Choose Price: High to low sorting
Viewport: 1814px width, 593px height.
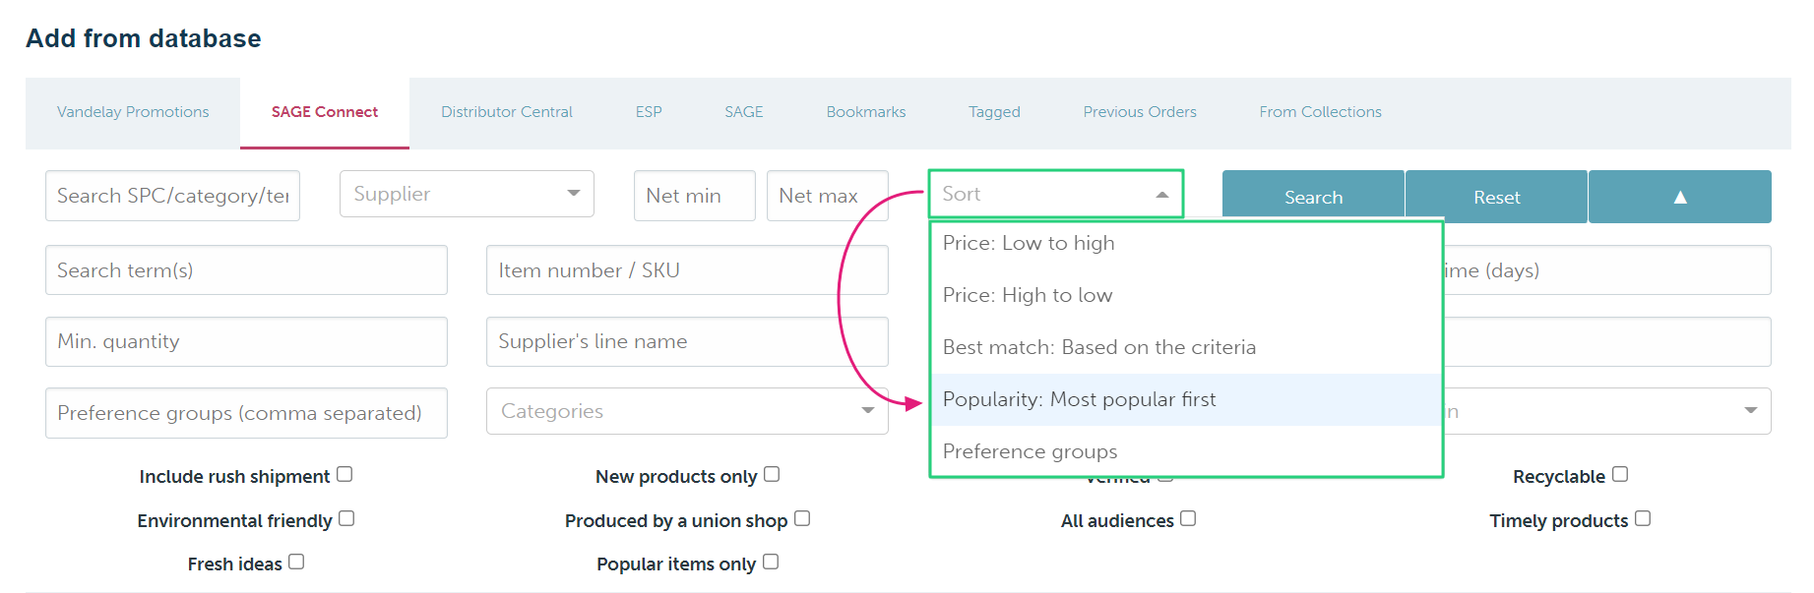pyautogui.click(x=1186, y=295)
